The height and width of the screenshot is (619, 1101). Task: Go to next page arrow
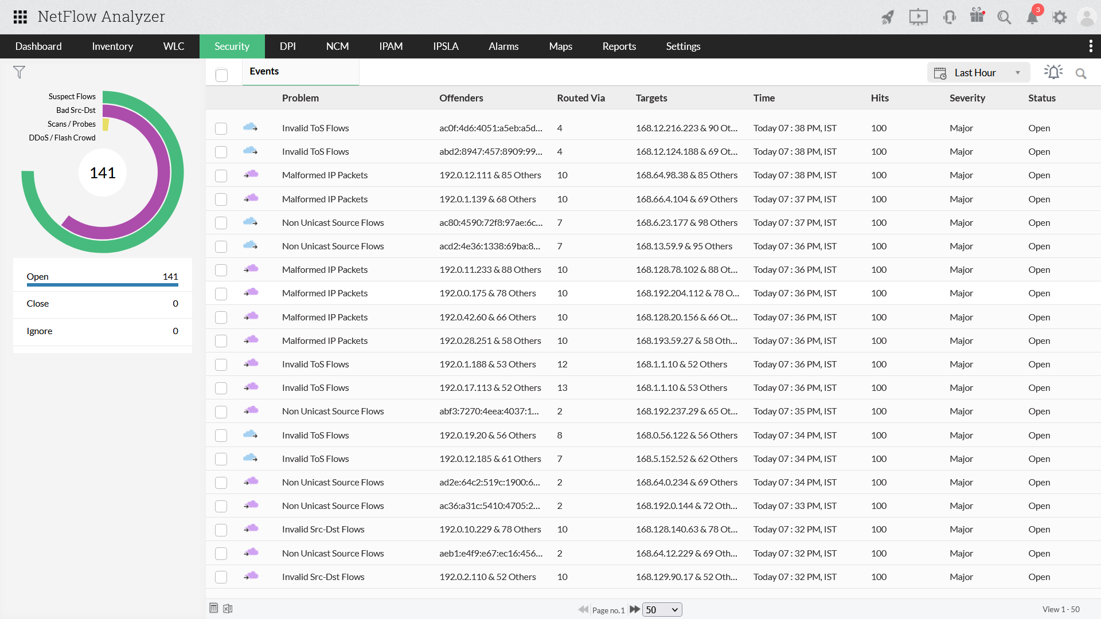click(634, 609)
